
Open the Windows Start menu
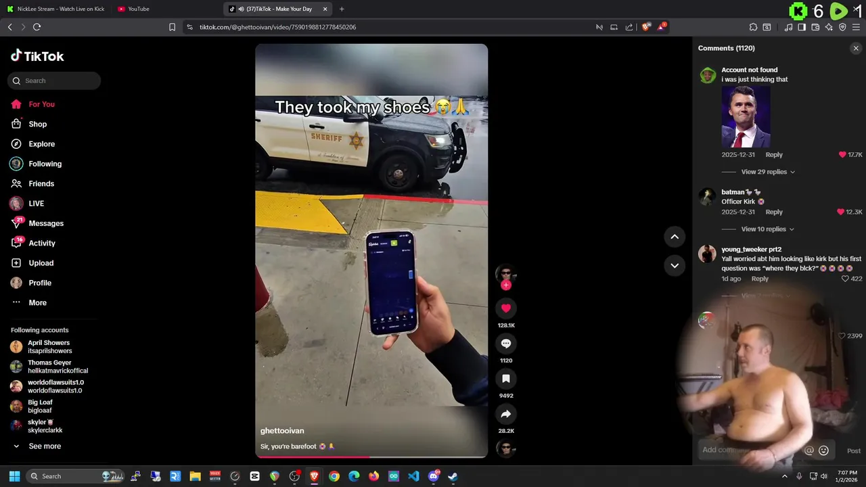(x=14, y=476)
